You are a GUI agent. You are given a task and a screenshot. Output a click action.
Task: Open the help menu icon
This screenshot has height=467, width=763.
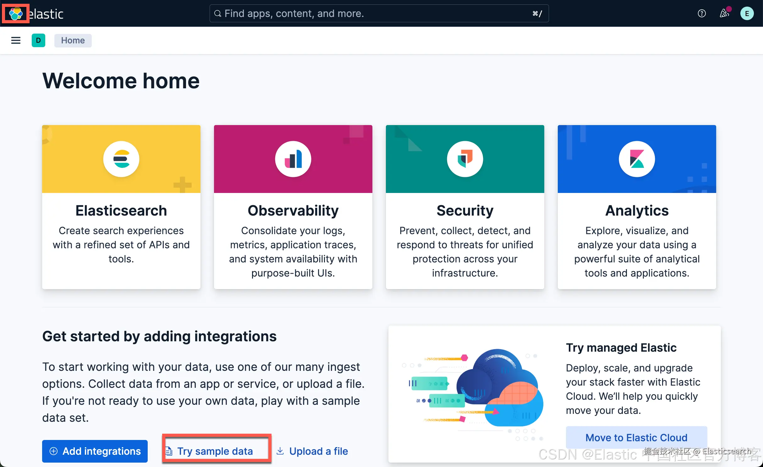(x=701, y=14)
